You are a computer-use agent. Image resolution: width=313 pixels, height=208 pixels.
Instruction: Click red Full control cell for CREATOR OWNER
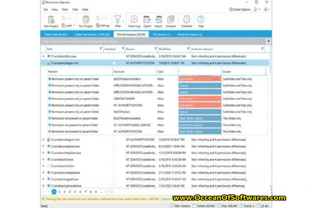pos(200,99)
